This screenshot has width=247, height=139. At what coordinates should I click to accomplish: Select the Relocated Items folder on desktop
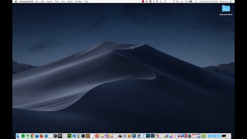click(226, 10)
